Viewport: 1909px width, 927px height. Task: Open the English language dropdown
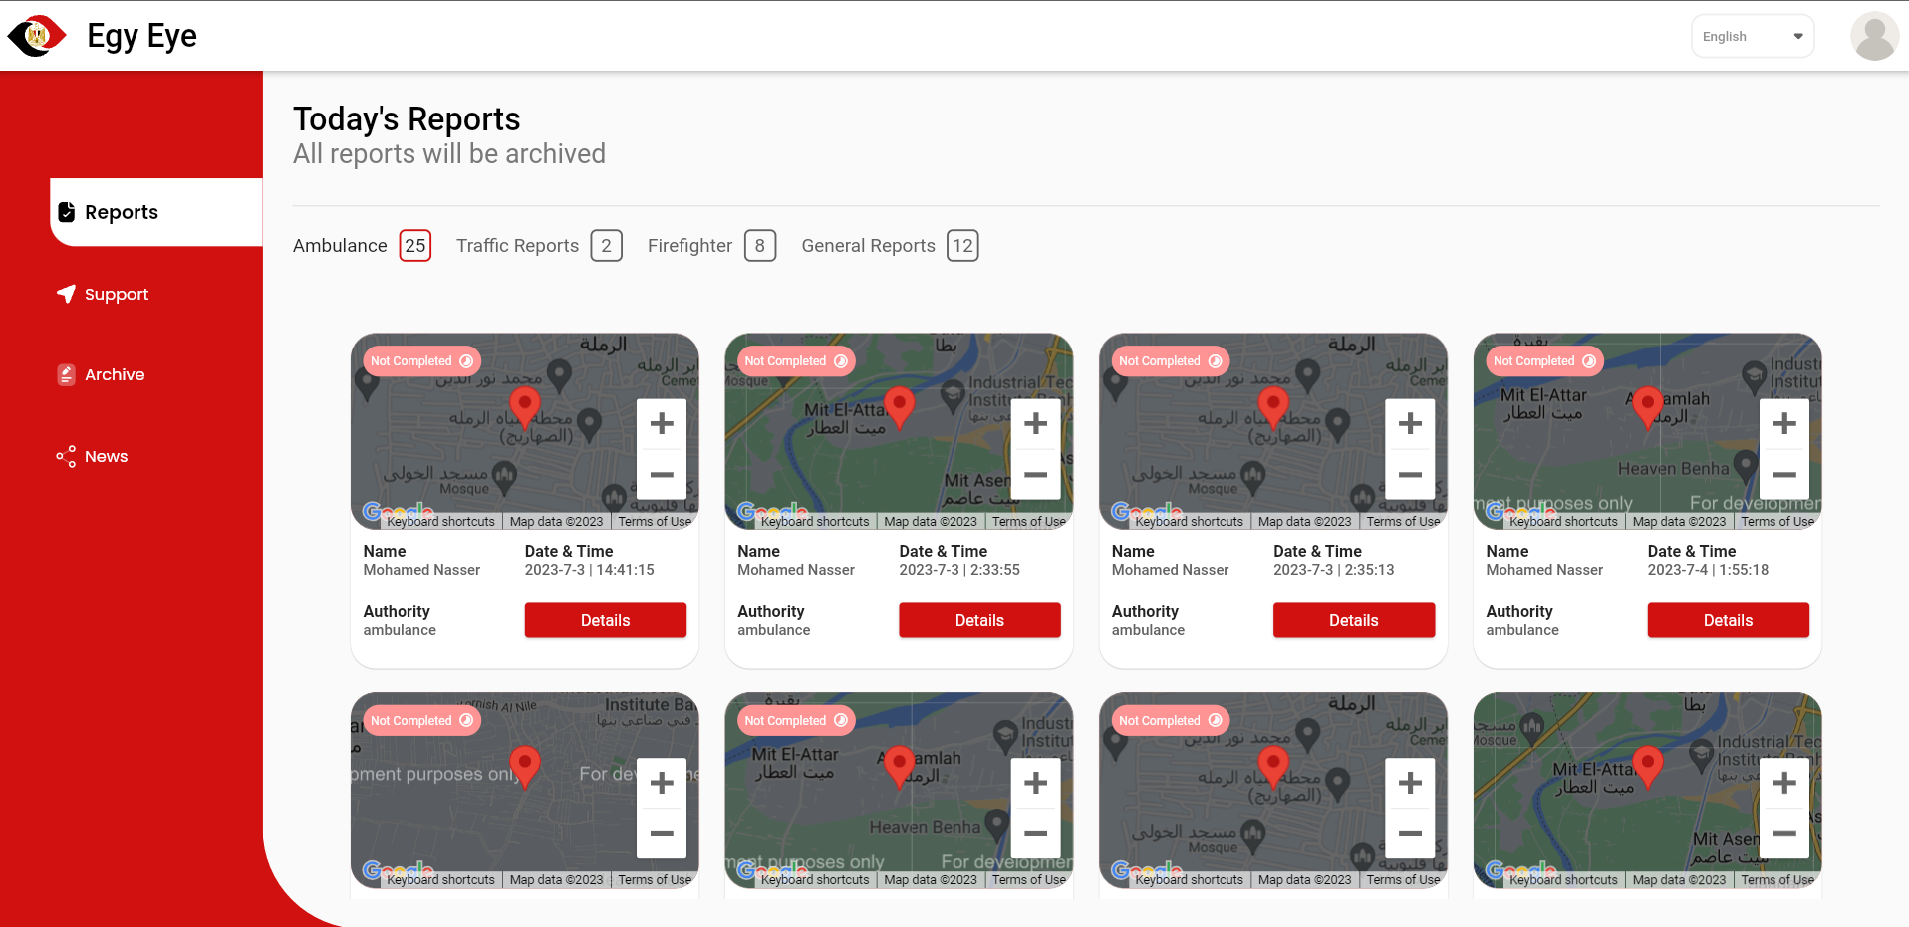[1753, 37]
